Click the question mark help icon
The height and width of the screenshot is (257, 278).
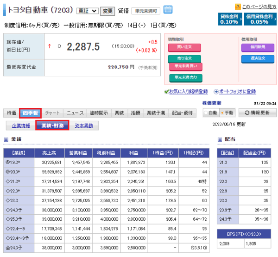pos(238,7)
